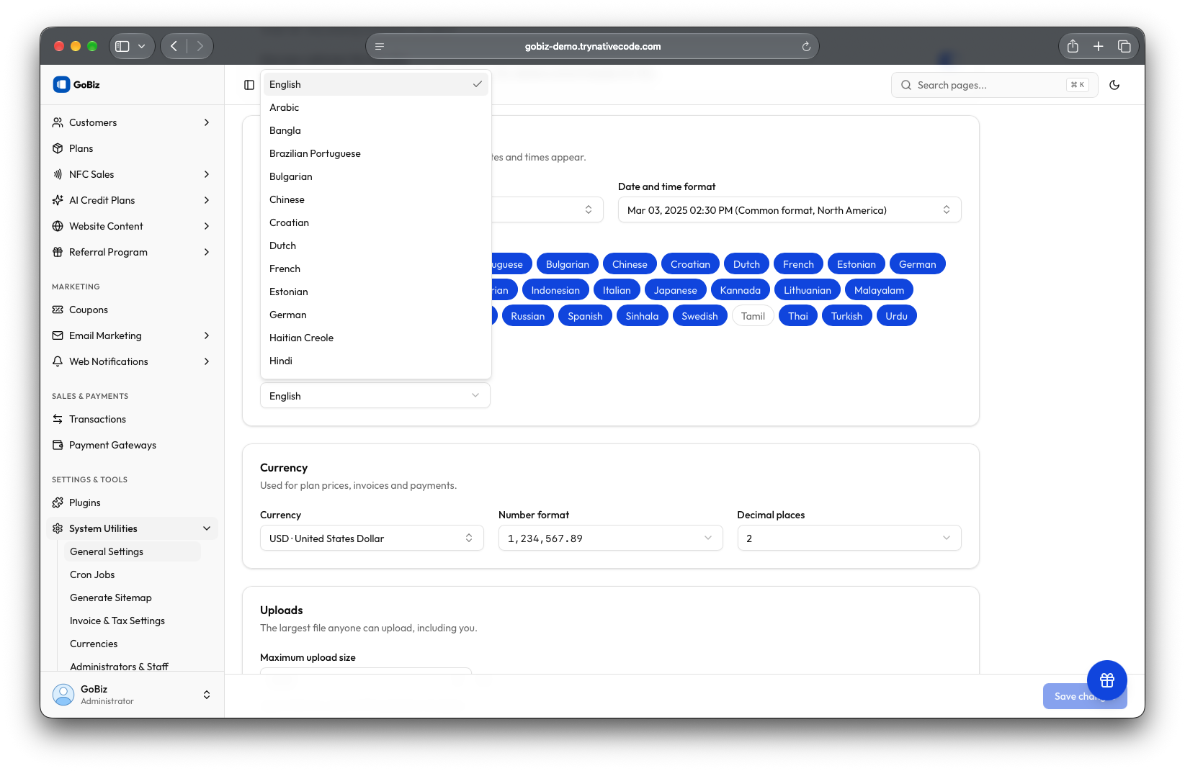
Task: Click the Customers people icon
Action: 58,122
